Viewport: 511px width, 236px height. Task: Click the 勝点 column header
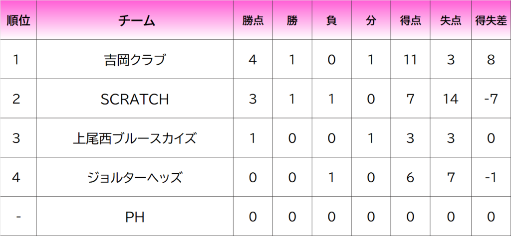pyautogui.click(x=253, y=21)
